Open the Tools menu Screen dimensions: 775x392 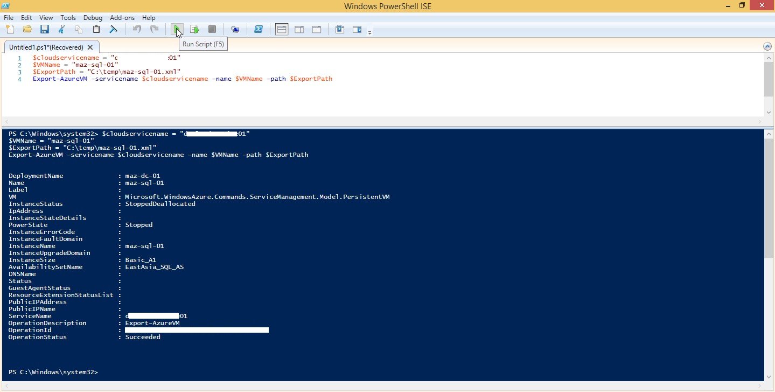[x=68, y=18]
